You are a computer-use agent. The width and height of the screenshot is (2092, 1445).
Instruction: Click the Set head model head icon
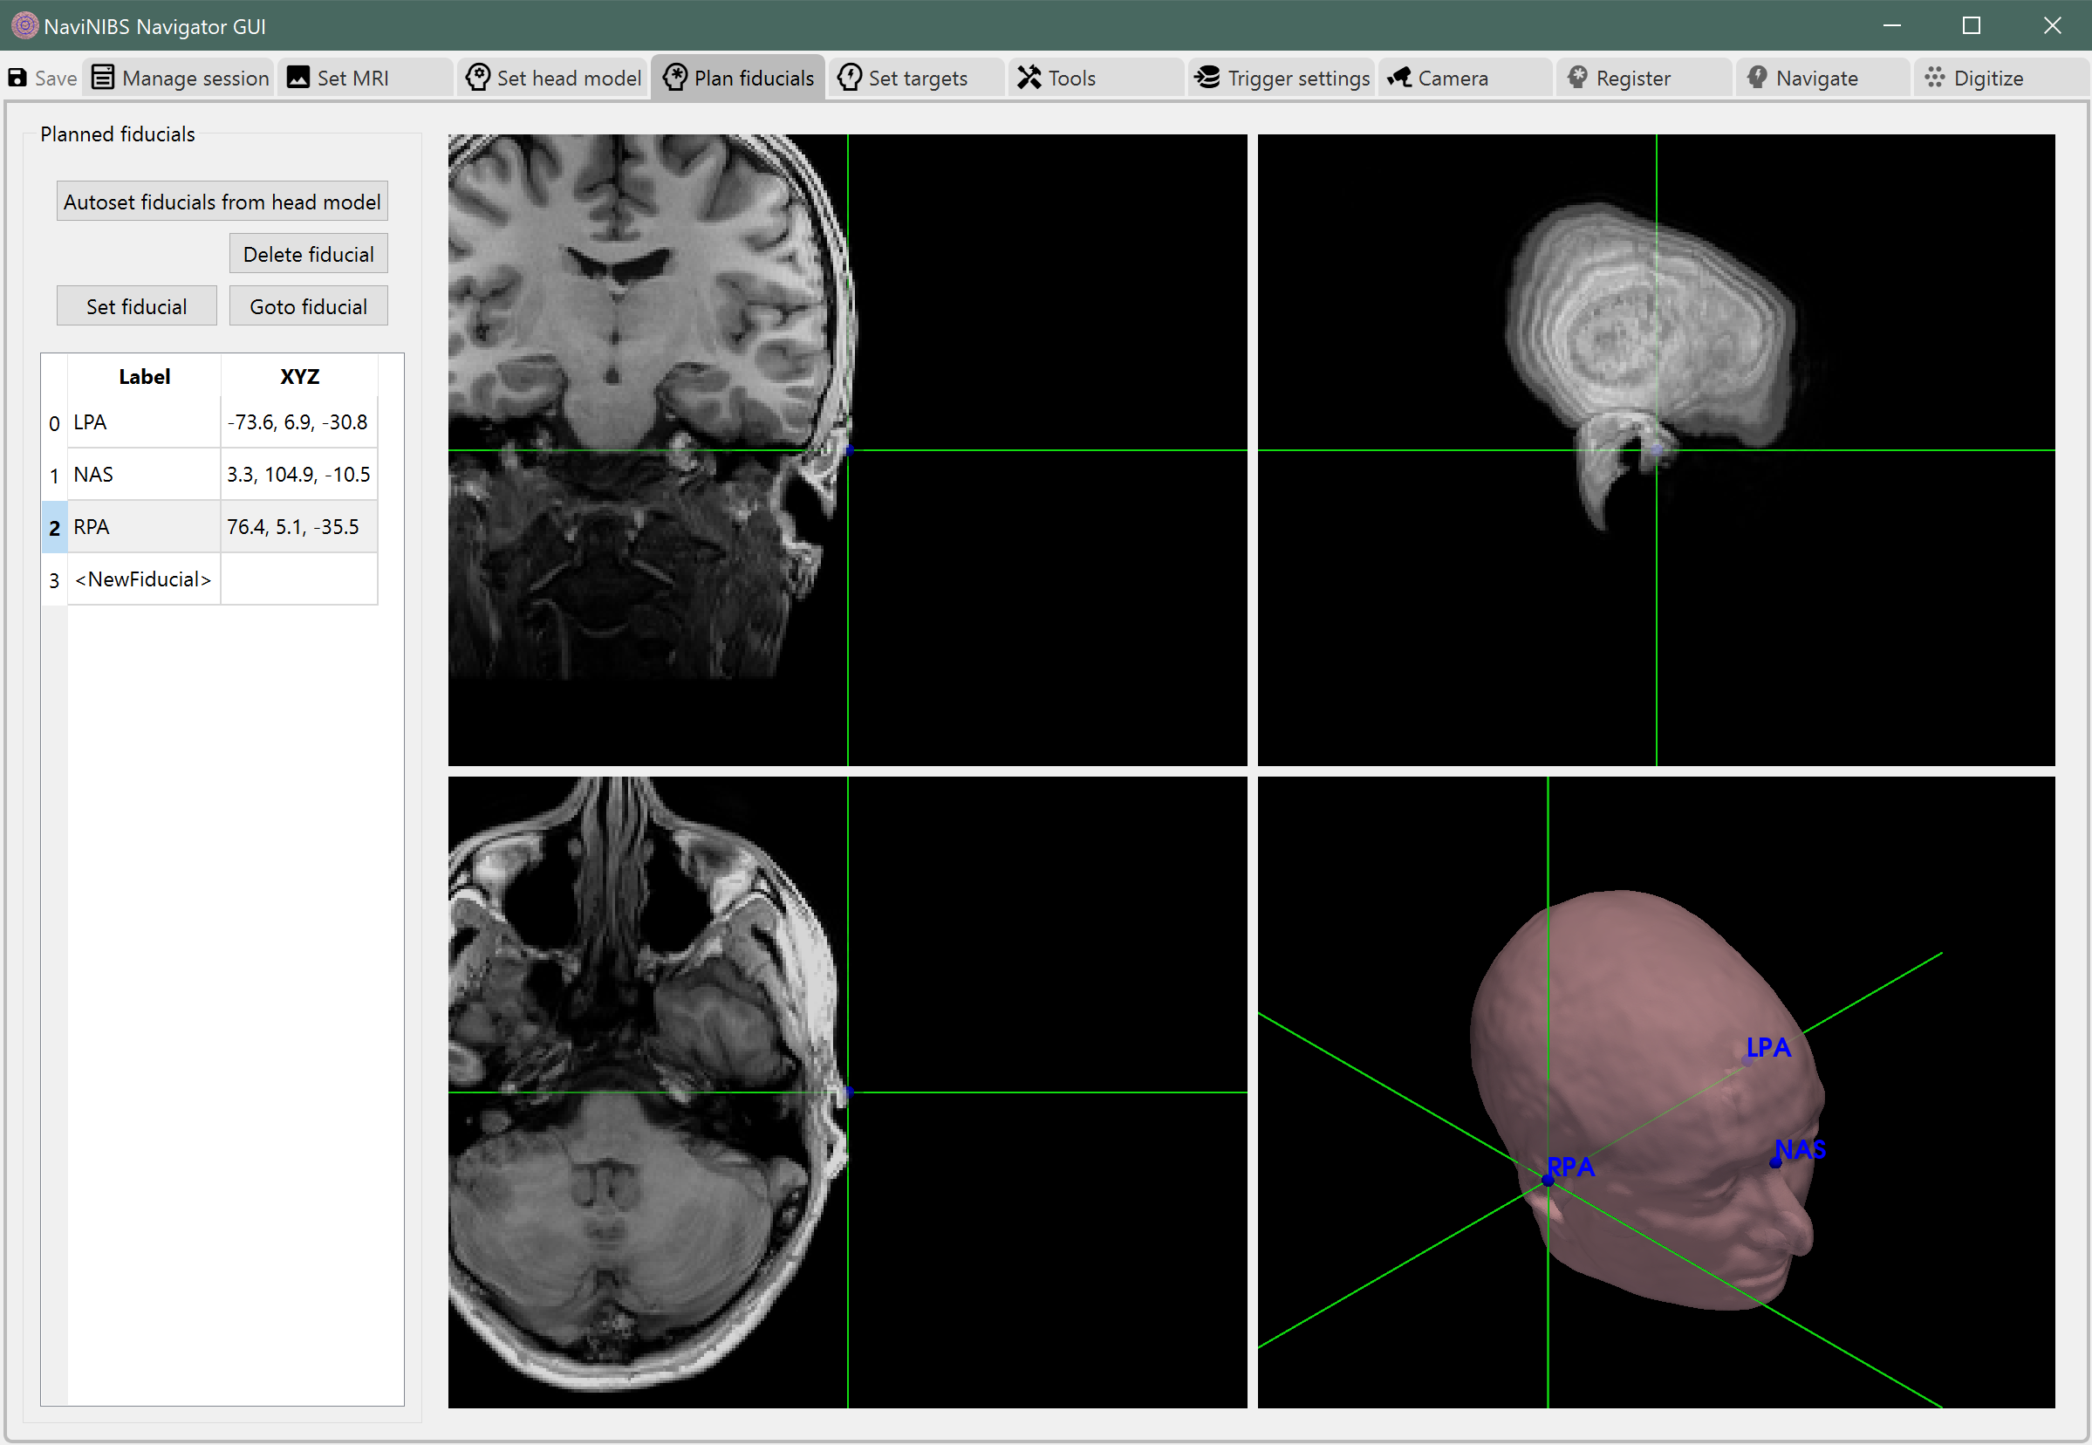coord(478,78)
